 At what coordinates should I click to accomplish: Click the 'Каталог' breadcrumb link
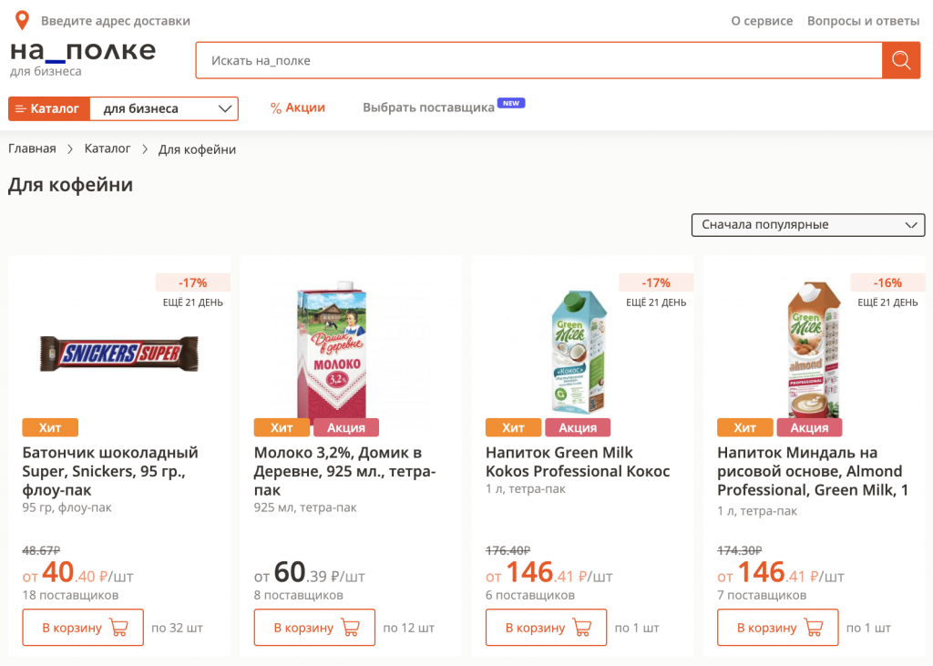(108, 149)
